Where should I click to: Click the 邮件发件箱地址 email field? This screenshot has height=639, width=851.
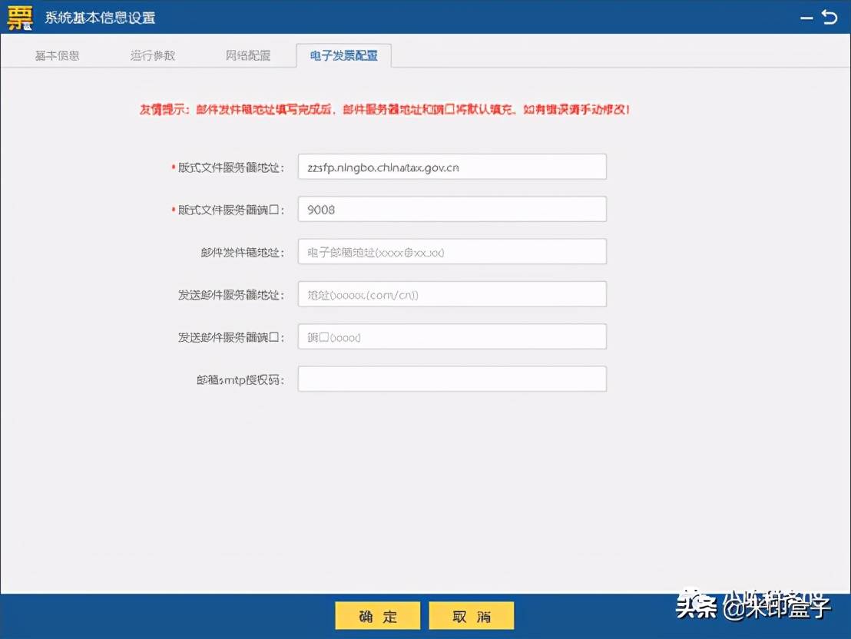[452, 251]
